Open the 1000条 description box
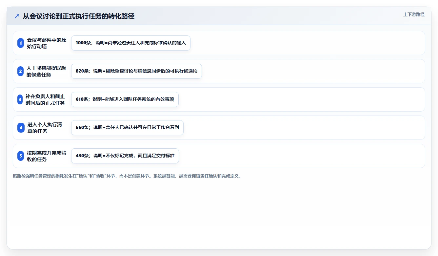438x256 pixels. pyautogui.click(x=131, y=43)
